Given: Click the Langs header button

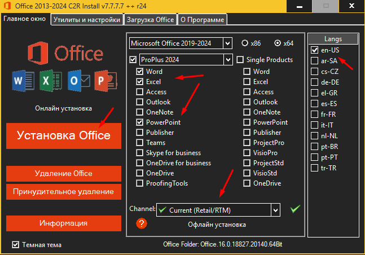Looking at the screenshot, I should [333, 39].
